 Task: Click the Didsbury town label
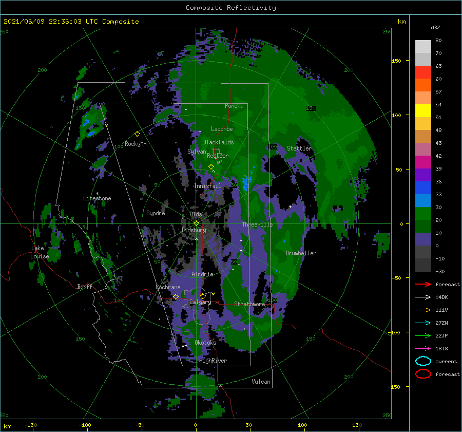click(194, 230)
